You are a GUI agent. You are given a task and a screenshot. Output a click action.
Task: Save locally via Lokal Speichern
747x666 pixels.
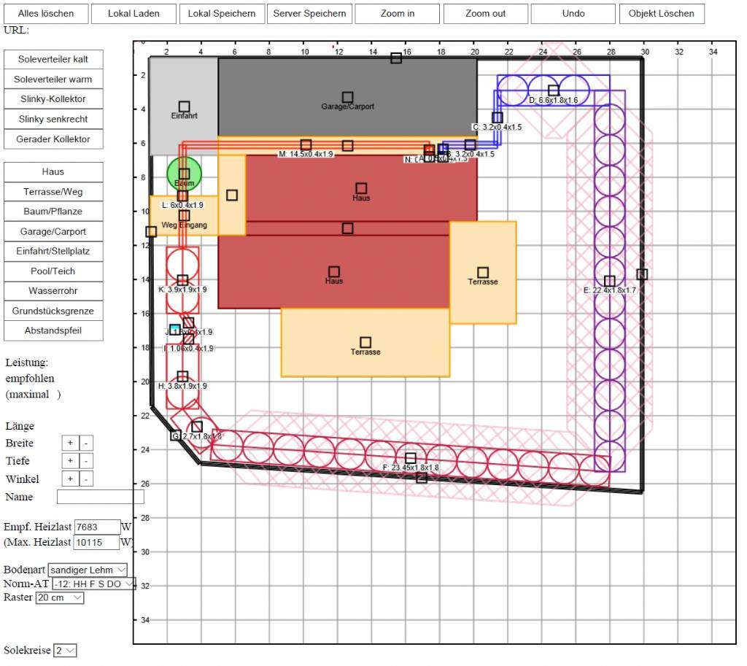(x=222, y=14)
